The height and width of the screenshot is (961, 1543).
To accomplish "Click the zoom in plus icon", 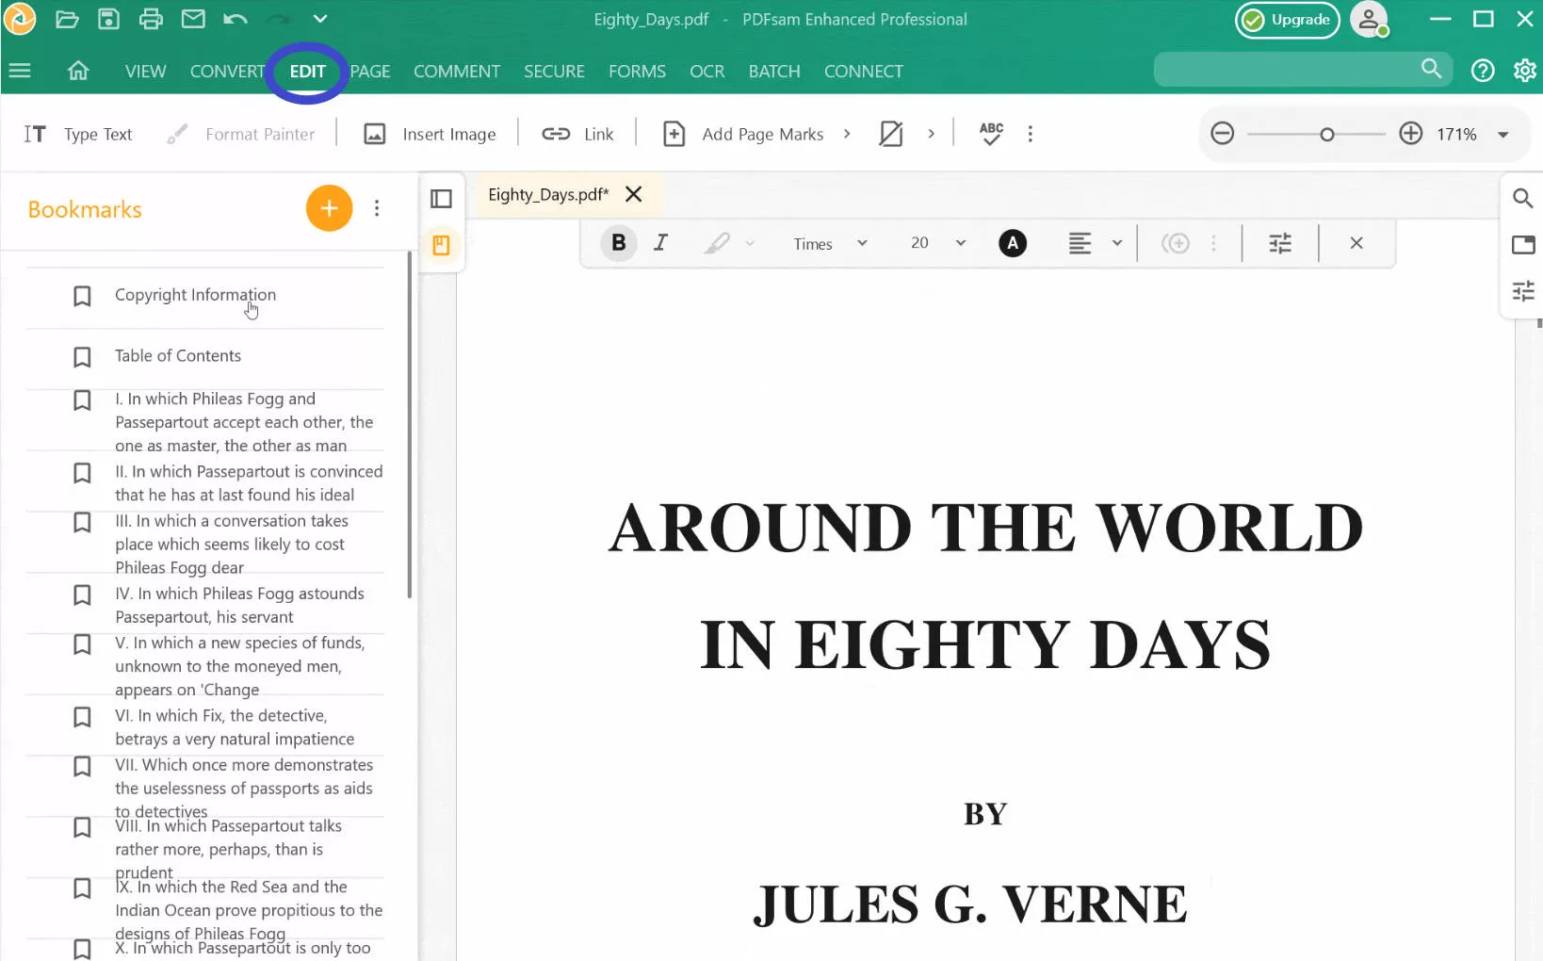I will (x=1410, y=134).
